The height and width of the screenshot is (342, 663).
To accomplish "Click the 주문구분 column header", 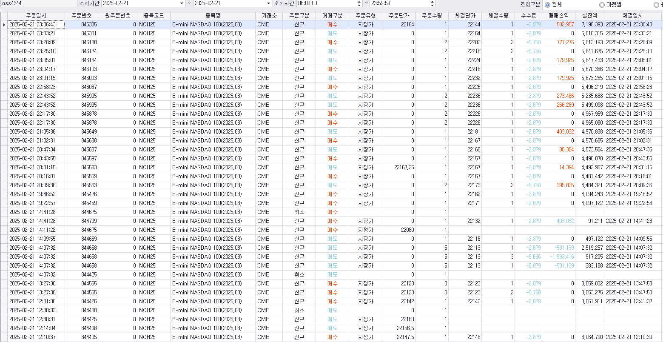I will pos(299,15).
